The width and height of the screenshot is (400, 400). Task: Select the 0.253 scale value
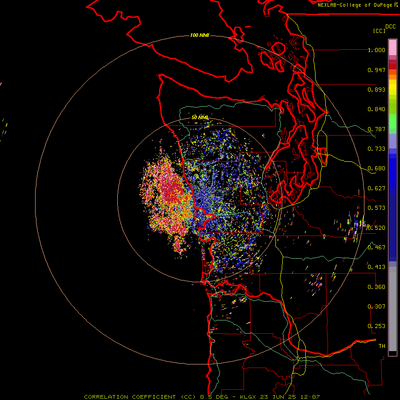(x=376, y=326)
